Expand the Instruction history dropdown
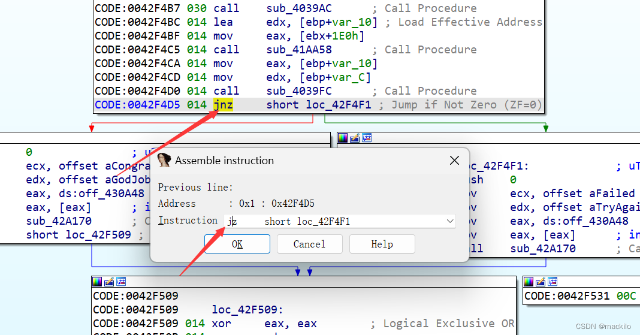The image size is (640, 335). (450, 221)
